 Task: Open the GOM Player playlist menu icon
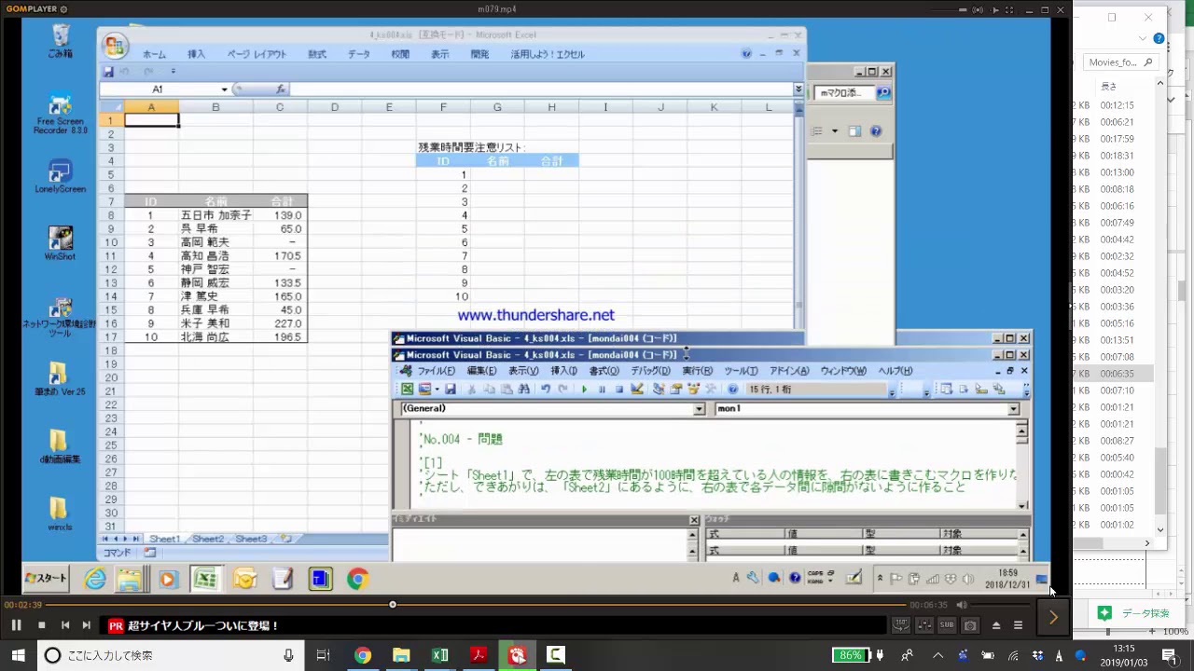(x=1019, y=625)
